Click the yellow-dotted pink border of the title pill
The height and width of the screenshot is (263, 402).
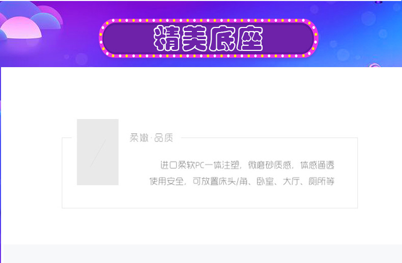(x=209, y=20)
